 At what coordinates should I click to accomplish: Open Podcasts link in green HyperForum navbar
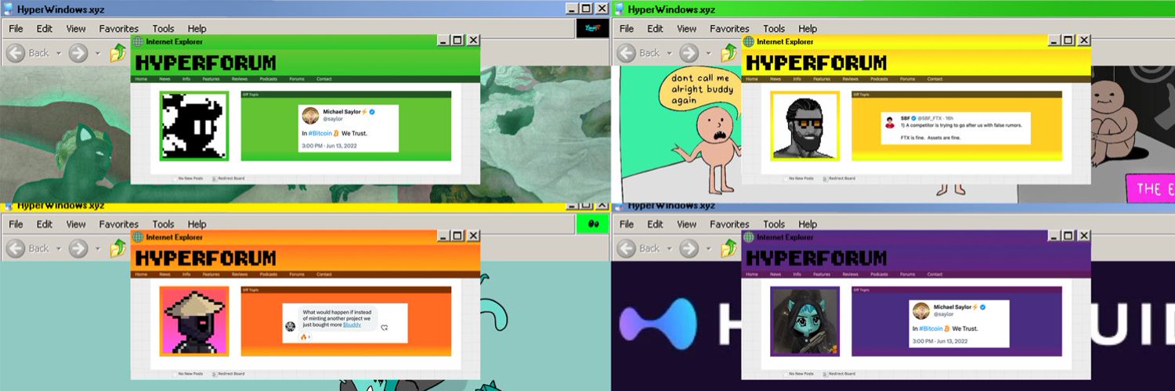tap(269, 79)
